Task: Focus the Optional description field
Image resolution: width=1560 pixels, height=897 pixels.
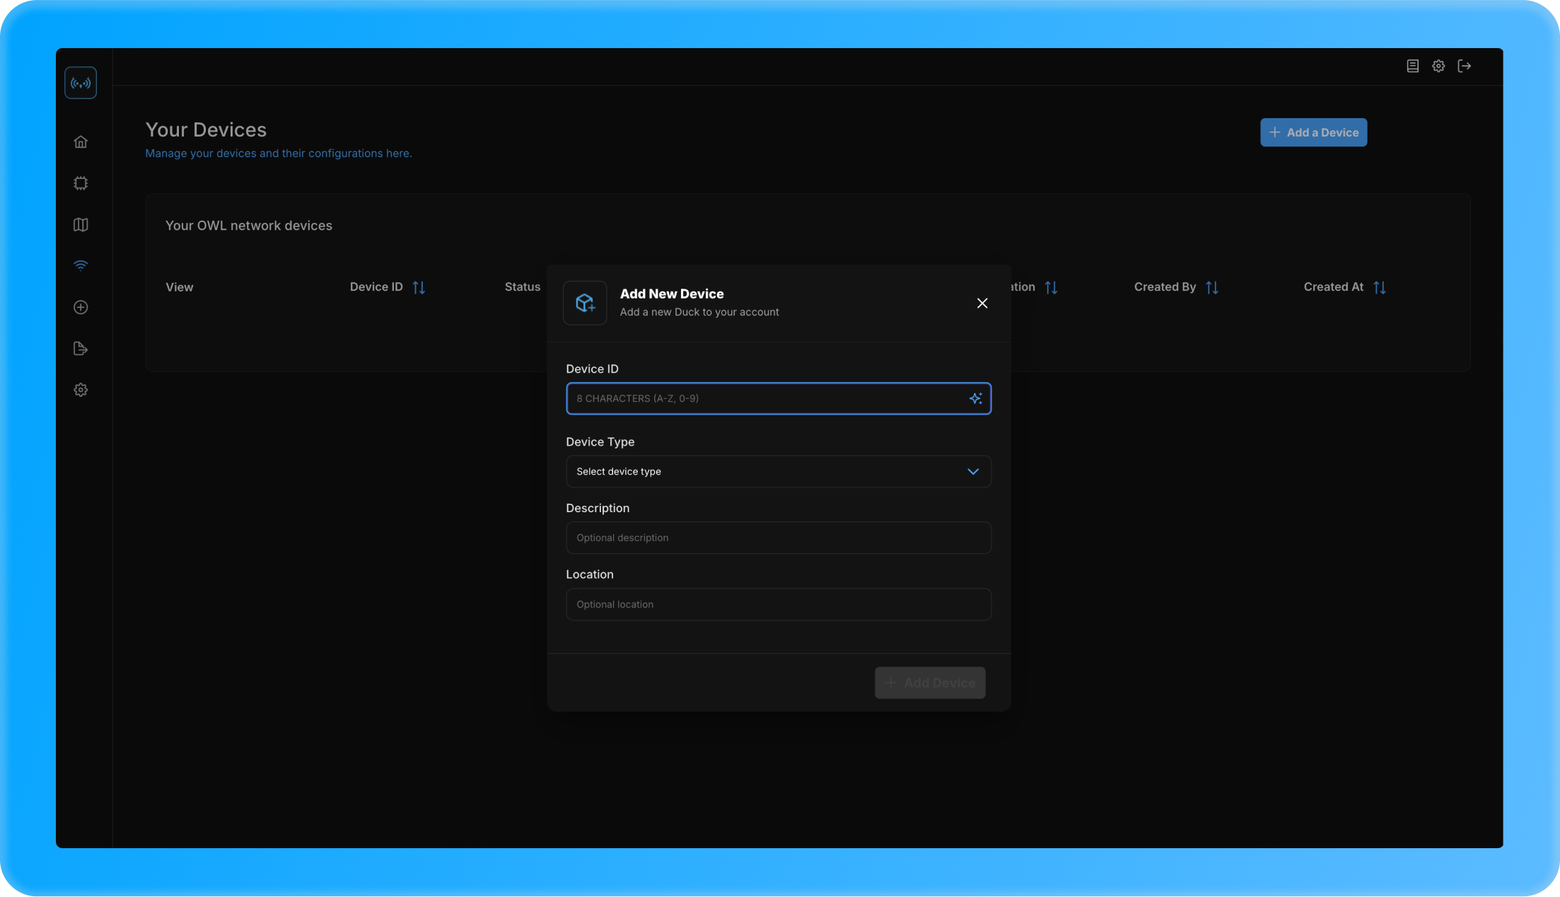Action: pyautogui.click(x=778, y=538)
